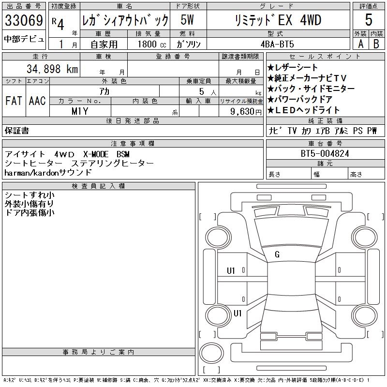Click the color number M1Y
Image resolution: width=387 pixels, height=387 pixels.
click(80, 111)
